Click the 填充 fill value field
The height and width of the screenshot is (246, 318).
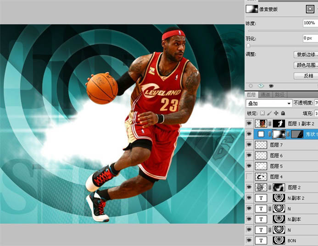(x=316, y=113)
